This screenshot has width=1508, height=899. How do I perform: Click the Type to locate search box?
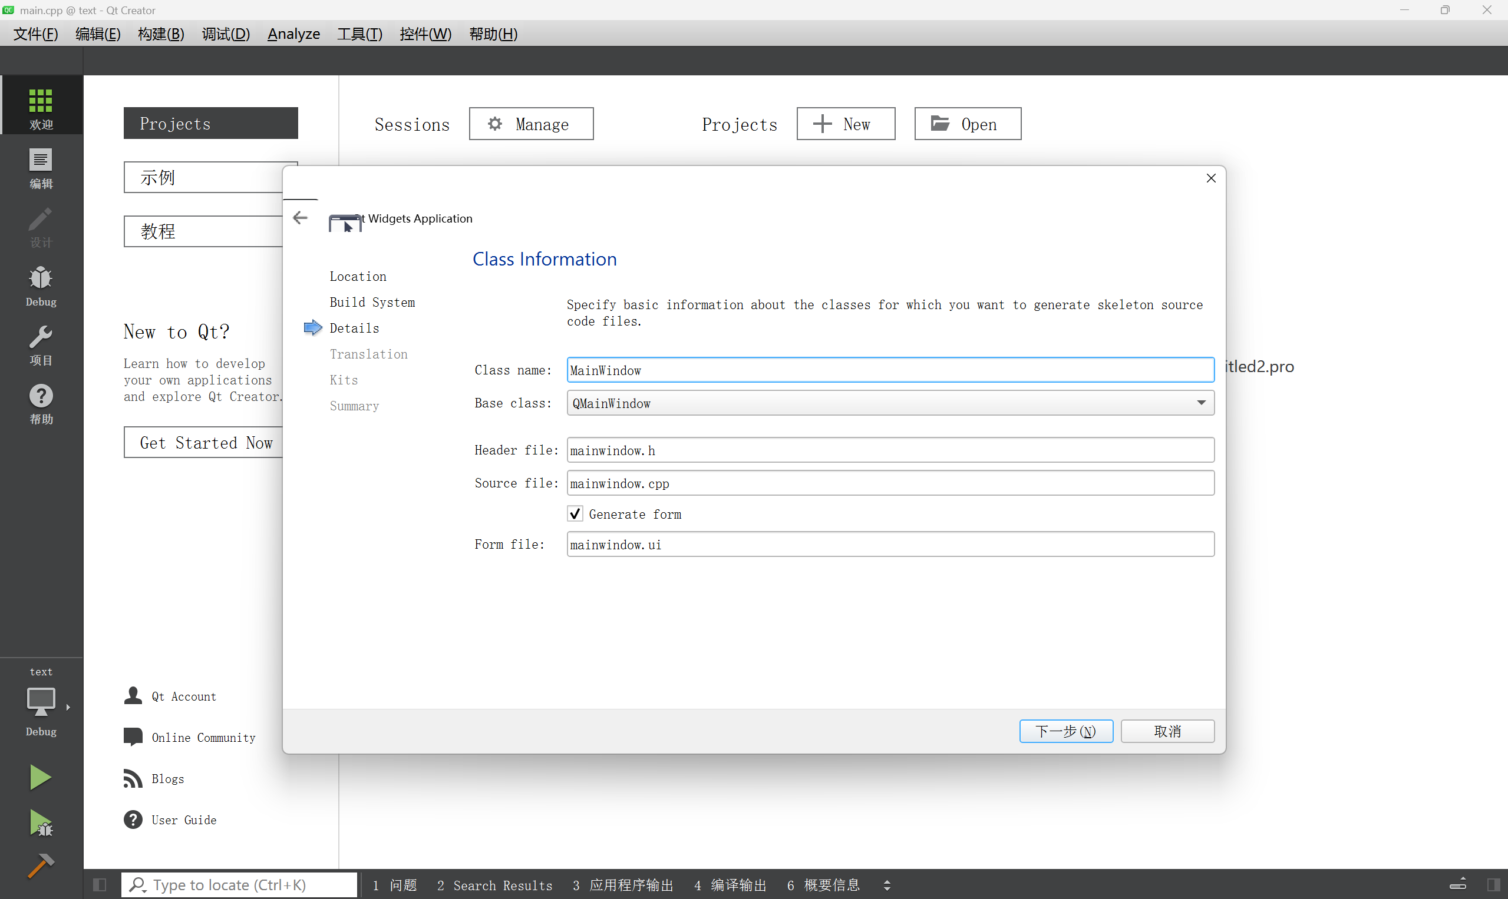[239, 884]
